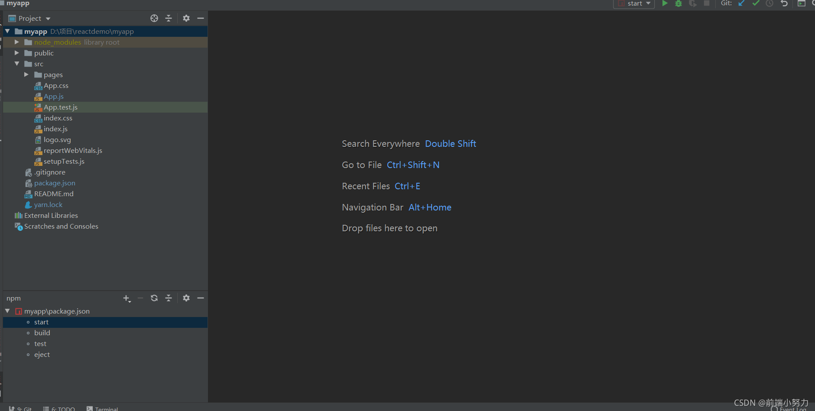Image resolution: width=815 pixels, height=411 pixels.
Task: Add a new run configuration with plus icon
Action: (127, 298)
